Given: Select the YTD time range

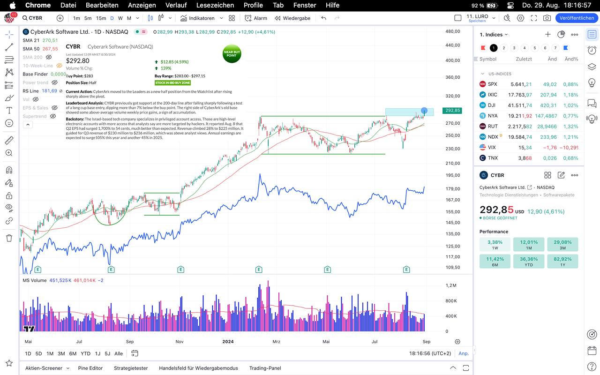Looking at the screenshot, I should point(85,353).
